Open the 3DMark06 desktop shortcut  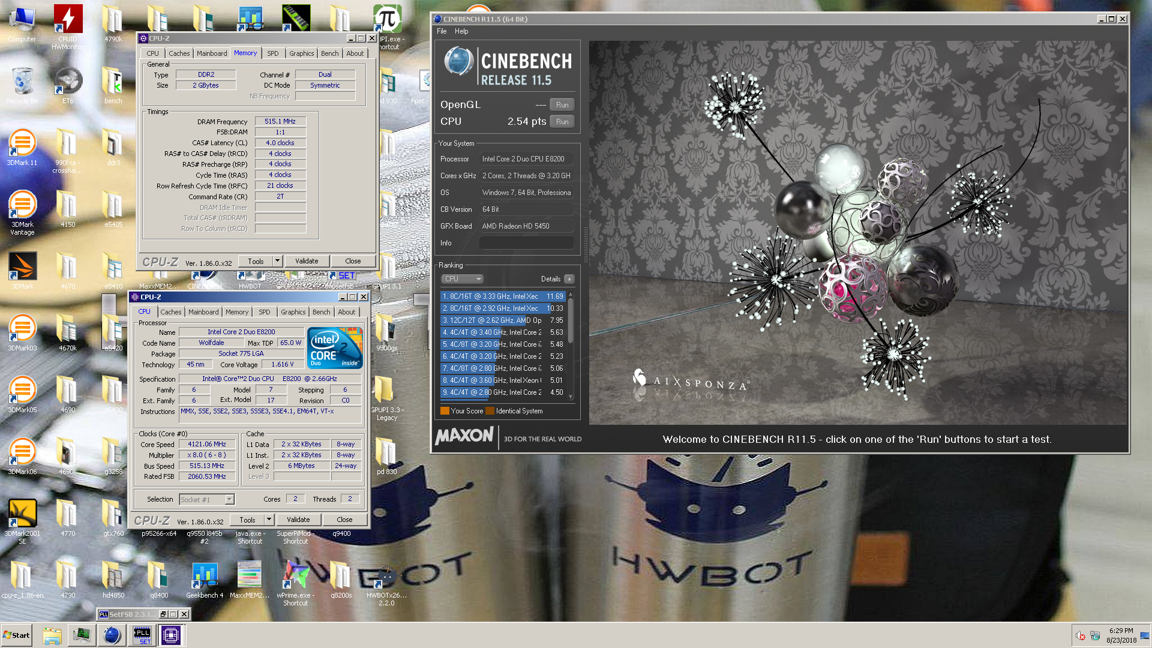coord(22,457)
